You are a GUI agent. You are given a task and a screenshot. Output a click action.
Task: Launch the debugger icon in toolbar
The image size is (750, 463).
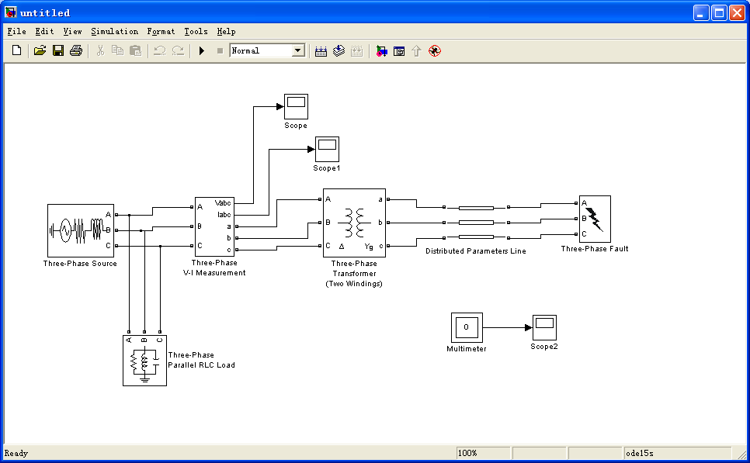click(x=435, y=51)
